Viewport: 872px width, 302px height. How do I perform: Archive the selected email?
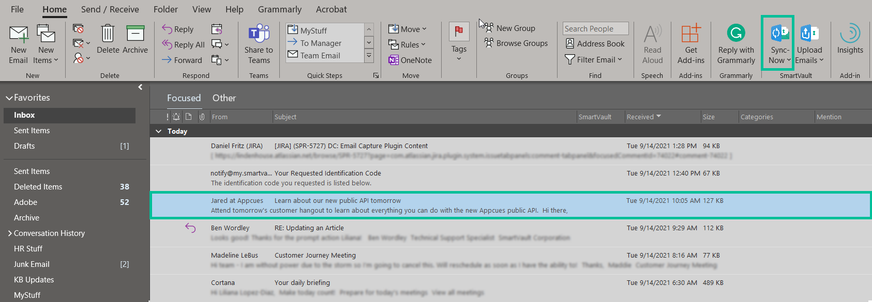[135, 34]
